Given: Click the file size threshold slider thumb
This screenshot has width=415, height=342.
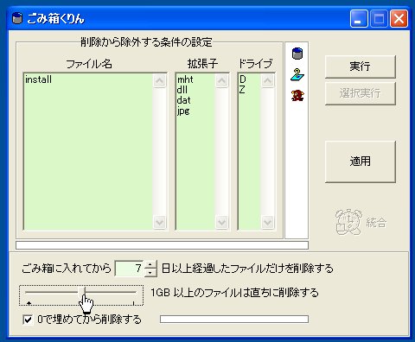Looking at the screenshot, I should [x=82, y=293].
